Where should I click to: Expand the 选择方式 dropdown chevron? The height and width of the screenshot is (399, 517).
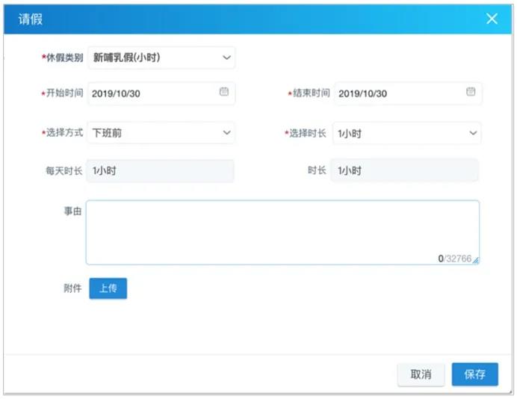pyautogui.click(x=226, y=133)
